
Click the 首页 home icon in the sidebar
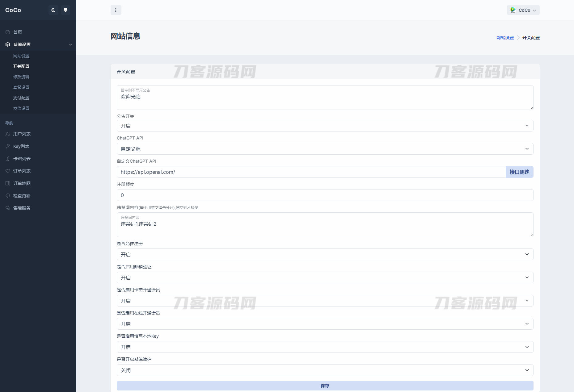(x=8, y=32)
